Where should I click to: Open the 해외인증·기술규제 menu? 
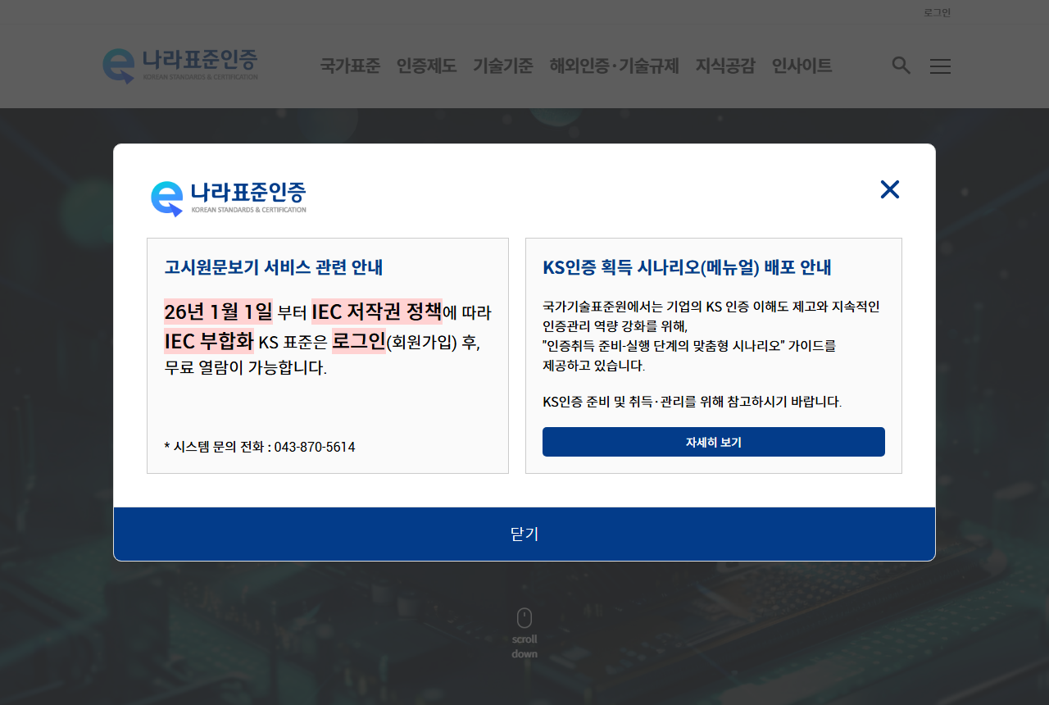tap(615, 66)
